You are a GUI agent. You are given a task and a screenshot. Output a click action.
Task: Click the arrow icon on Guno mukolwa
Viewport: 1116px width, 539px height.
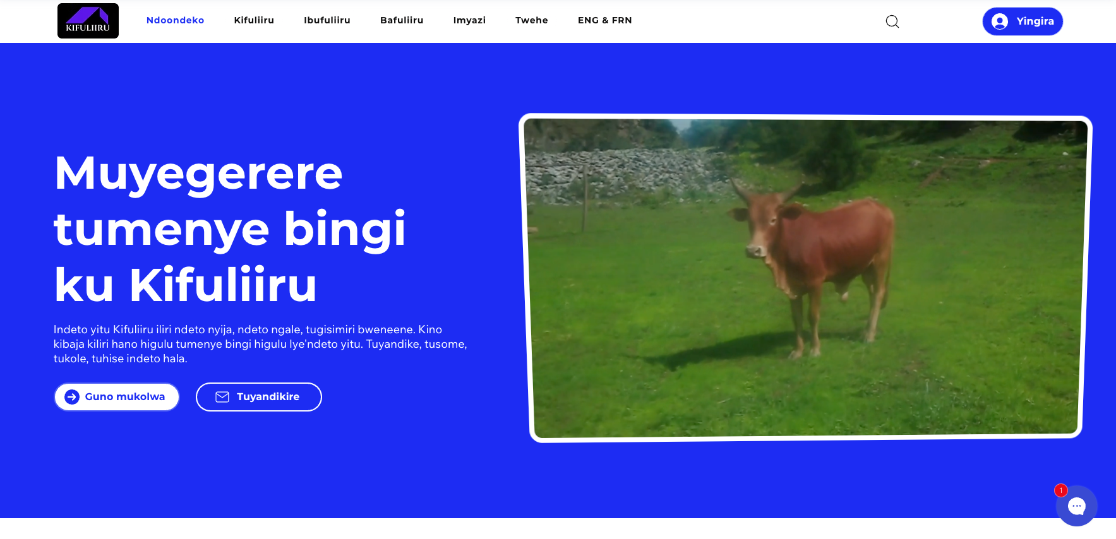(x=72, y=397)
